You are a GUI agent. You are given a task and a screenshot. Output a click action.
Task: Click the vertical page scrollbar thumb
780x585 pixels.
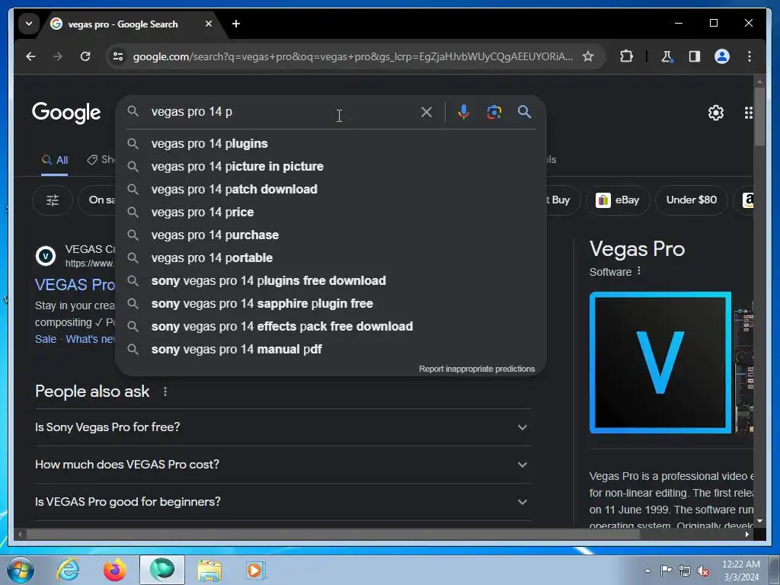click(759, 117)
